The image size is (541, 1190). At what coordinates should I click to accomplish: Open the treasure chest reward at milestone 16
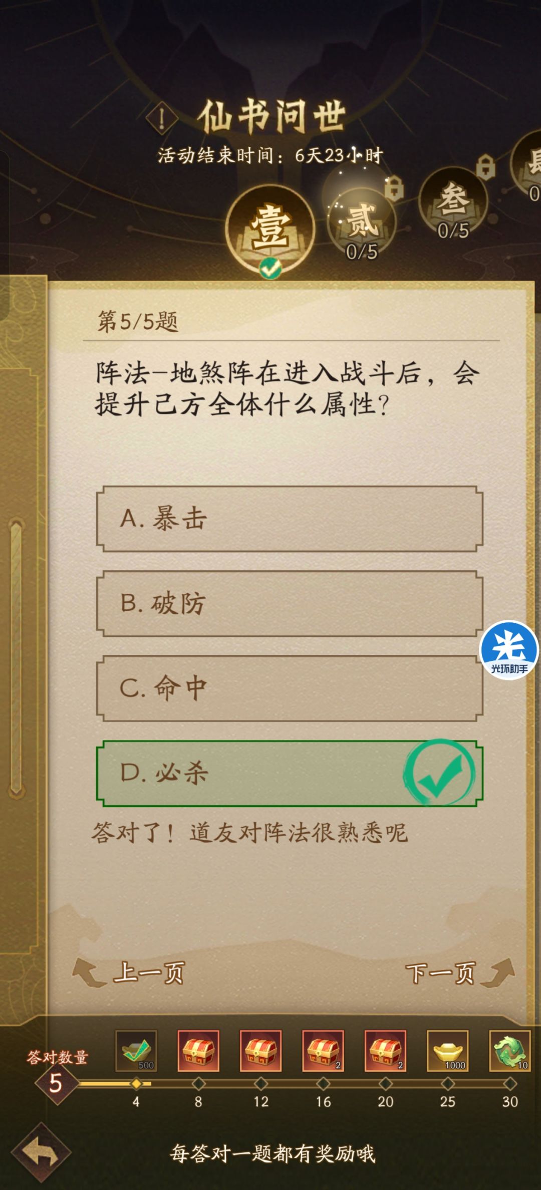(323, 1052)
